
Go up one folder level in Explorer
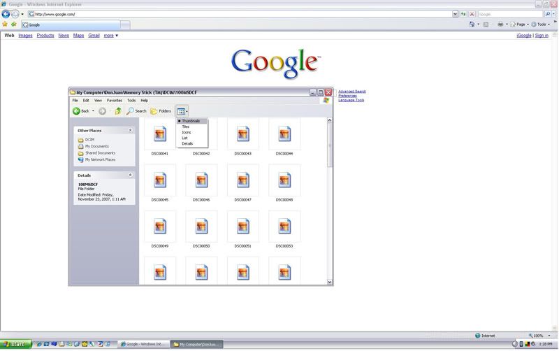pos(118,111)
